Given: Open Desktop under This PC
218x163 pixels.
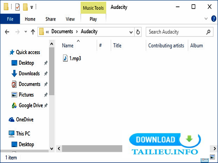Looking at the screenshot, I should (26, 144).
